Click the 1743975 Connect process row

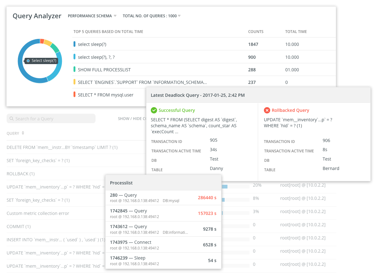click(163, 245)
